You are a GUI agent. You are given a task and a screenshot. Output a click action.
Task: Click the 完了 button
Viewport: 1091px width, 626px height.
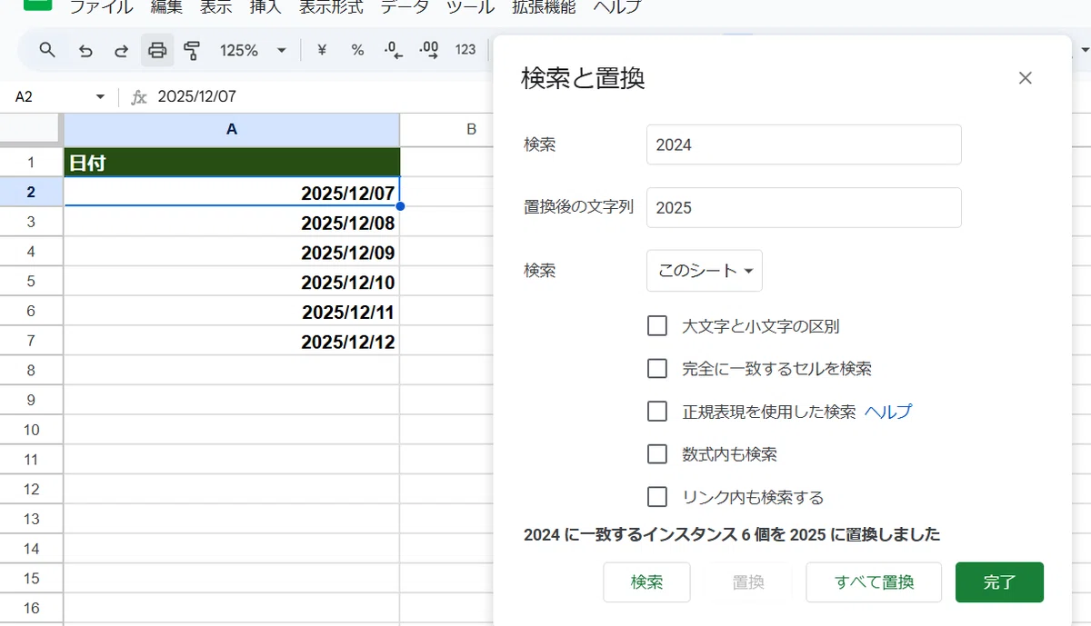999,582
